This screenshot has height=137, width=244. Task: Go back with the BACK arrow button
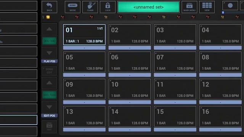[50, 7]
